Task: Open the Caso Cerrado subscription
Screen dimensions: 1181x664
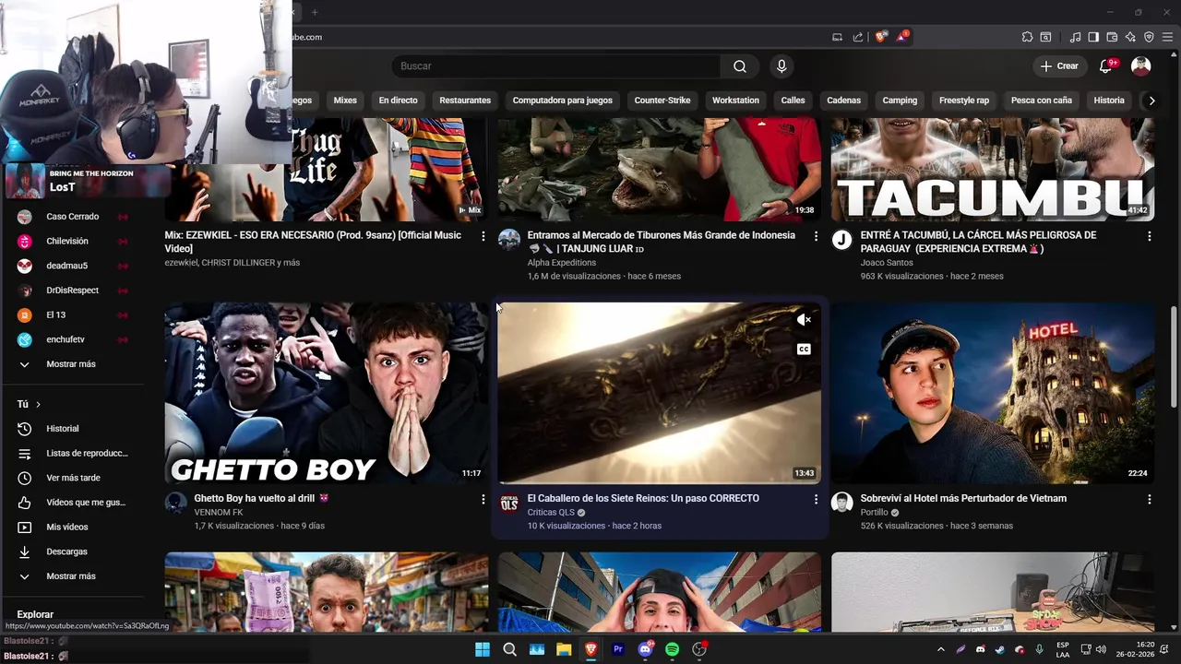Action: point(74,217)
